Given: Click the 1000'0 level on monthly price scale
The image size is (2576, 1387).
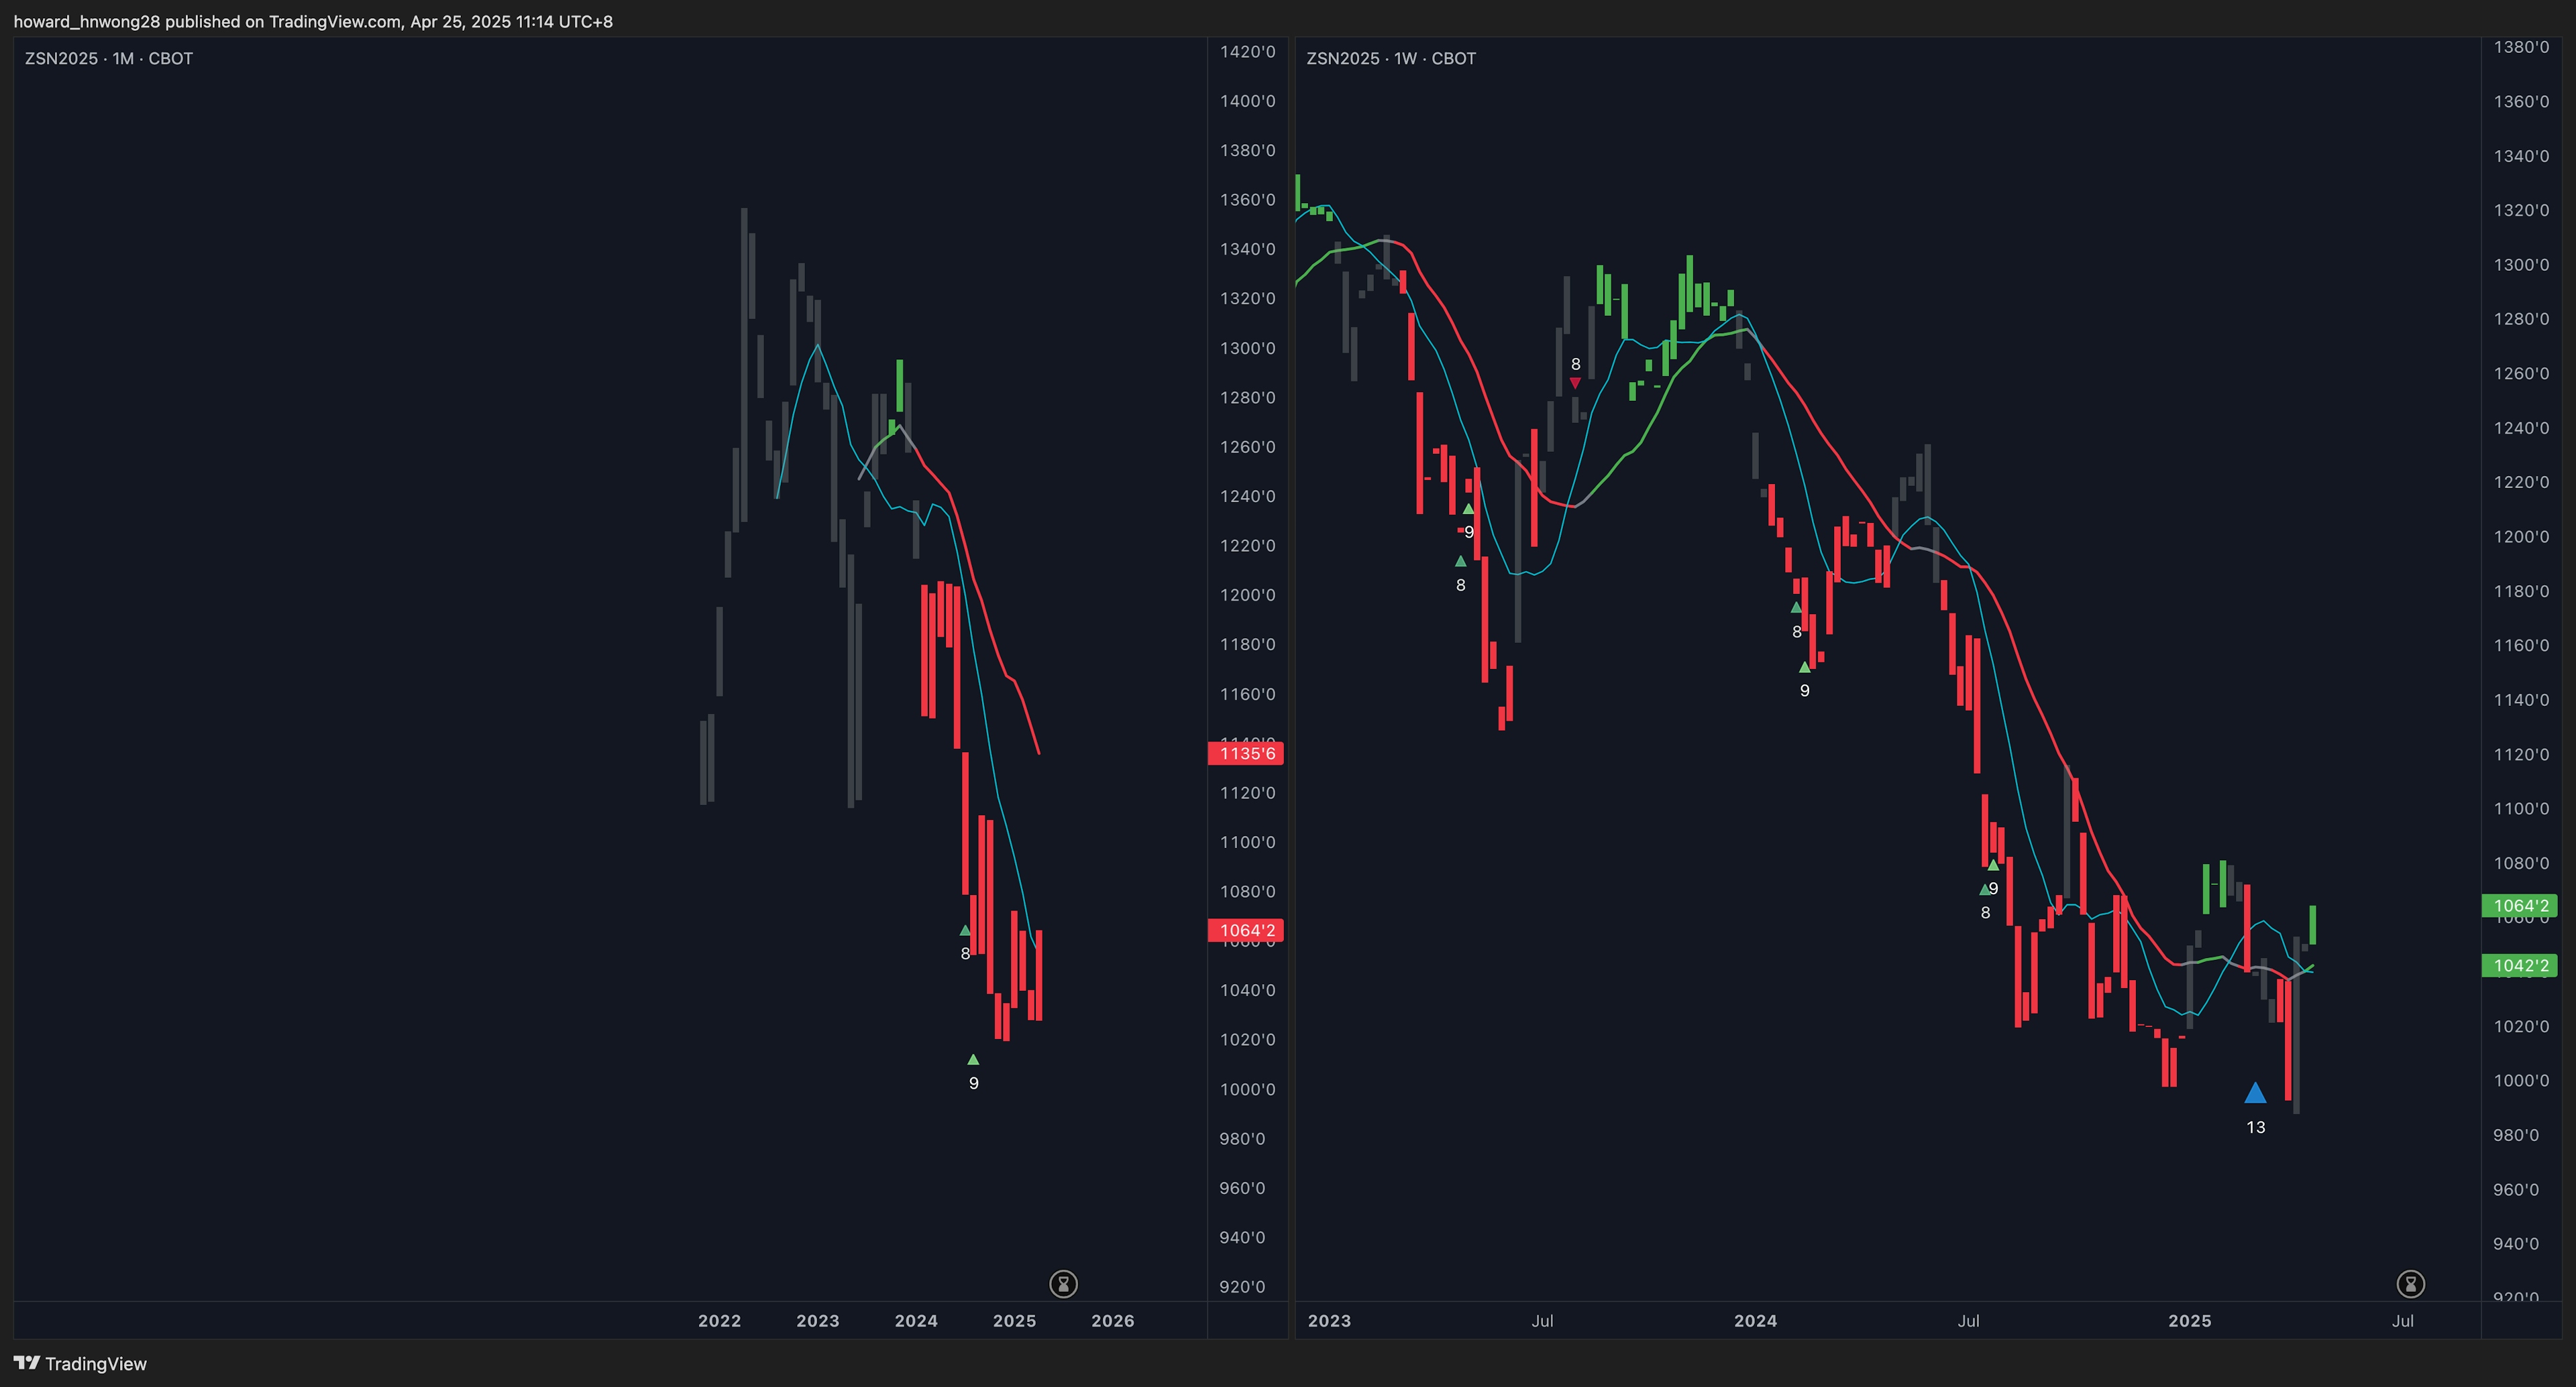Looking at the screenshot, I should (1247, 1089).
